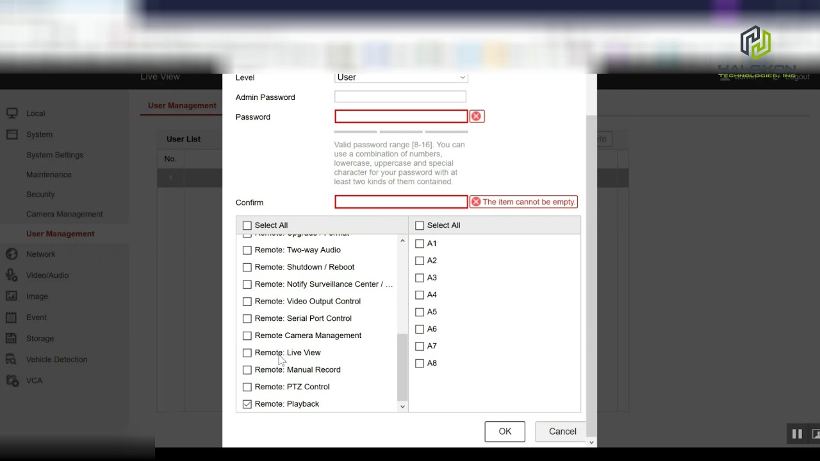Click the Password input field

click(401, 117)
